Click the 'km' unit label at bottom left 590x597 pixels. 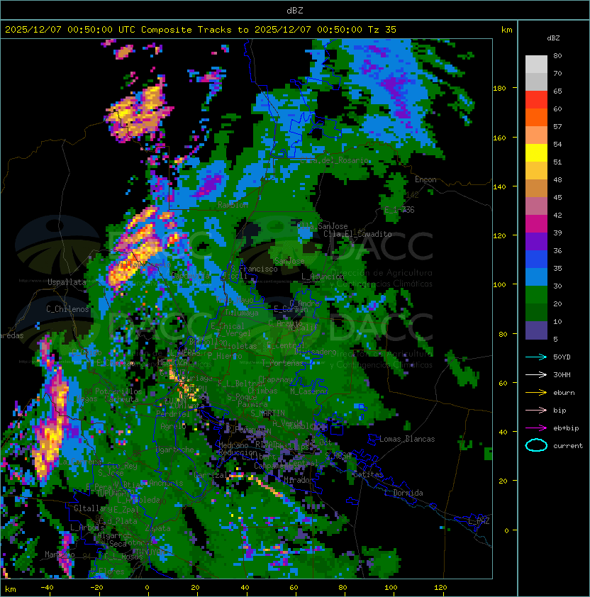click(11, 589)
